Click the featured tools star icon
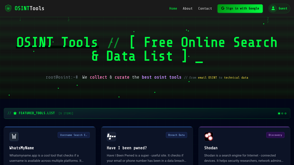The width and height of the screenshot is (294, 165). click(x=15, y=113)
